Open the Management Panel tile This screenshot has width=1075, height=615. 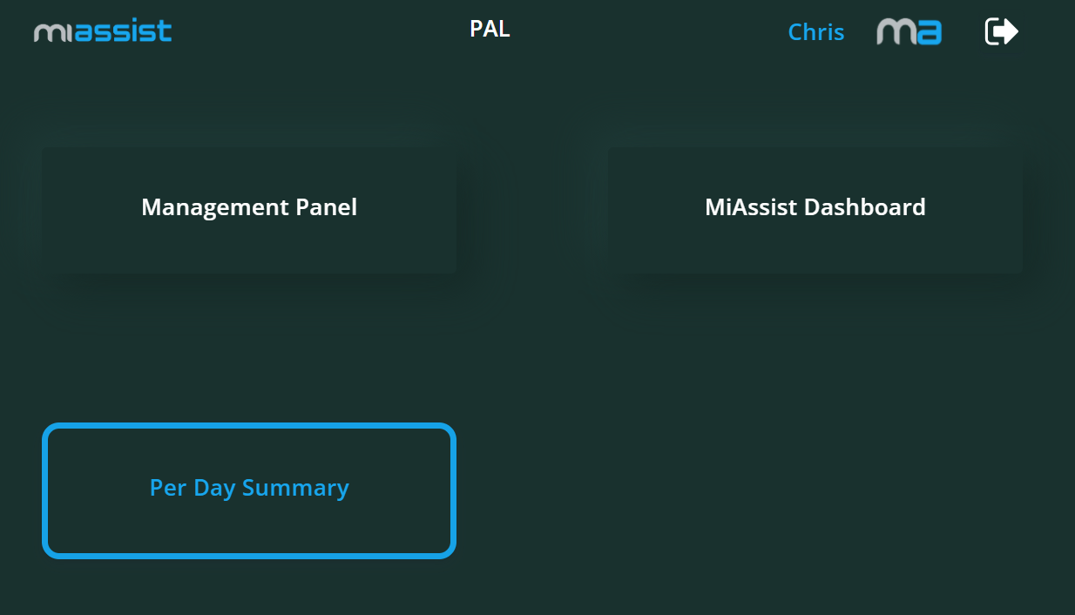click(x=249, y=210)
